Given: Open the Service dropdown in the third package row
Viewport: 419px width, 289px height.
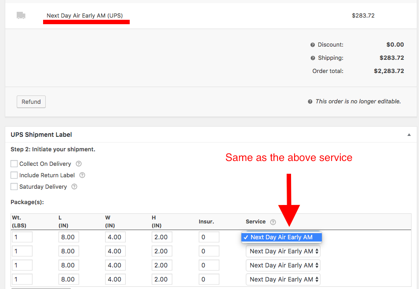Looking at the screenshot, I should 283,265.
